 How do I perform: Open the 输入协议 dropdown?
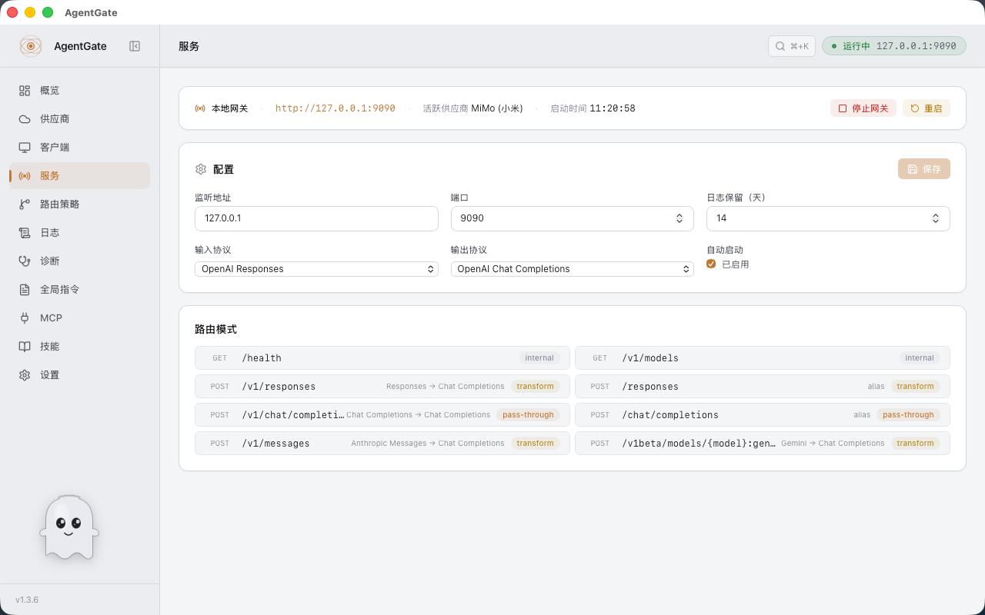(316, 269)
